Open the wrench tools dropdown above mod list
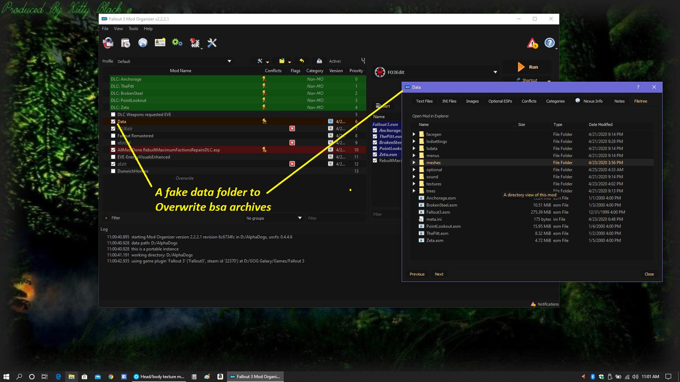Screen dimensions: 680x382 [x=262, y=61]
